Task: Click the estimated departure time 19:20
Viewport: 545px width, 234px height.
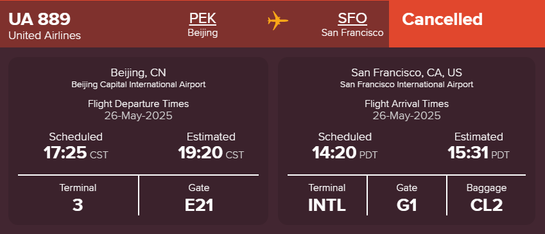Action: tap(200, 153)
